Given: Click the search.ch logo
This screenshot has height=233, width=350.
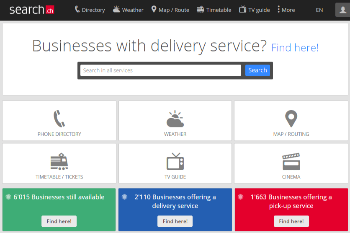Looking at the screenshot, I should 32,10.
